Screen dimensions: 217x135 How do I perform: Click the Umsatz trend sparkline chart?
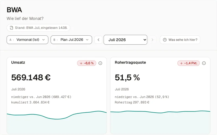click(x=57, y=122)
